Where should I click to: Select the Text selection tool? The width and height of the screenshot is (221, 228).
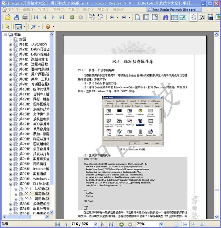[x=202, y=17]
